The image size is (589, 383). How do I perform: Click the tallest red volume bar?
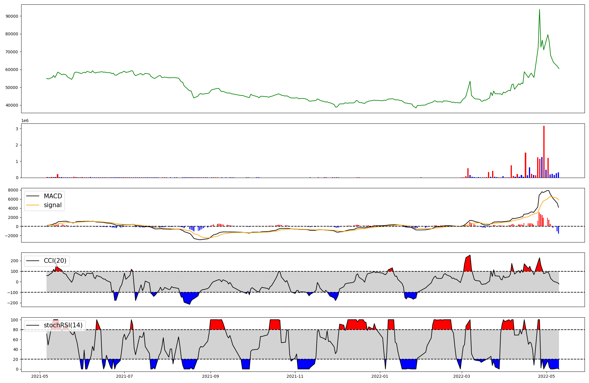pyautogui.click(x=544, y=152)
